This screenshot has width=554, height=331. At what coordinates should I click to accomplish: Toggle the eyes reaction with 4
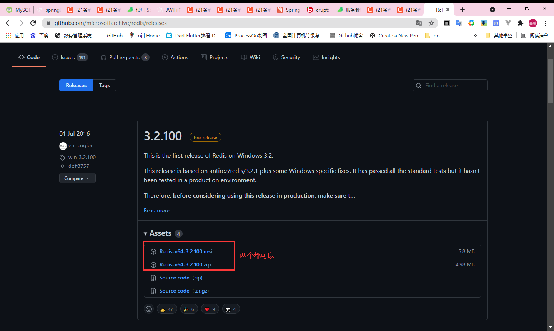point(231,309)
